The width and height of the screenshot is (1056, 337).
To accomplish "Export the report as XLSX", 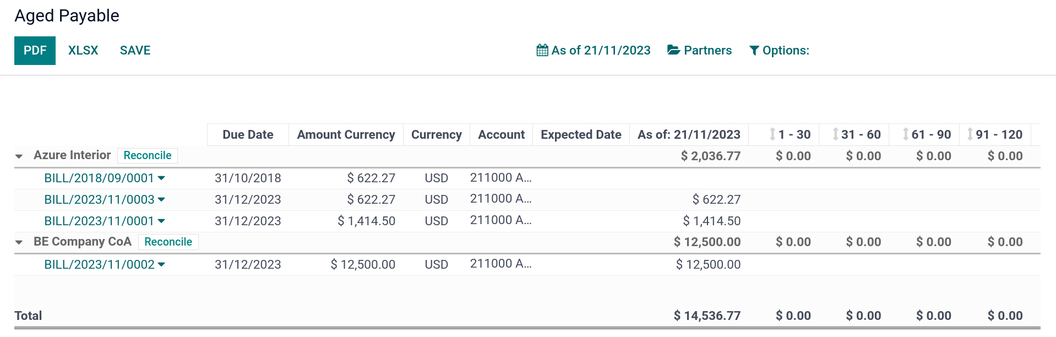I will pyautogui.click(x=83, y=51).
